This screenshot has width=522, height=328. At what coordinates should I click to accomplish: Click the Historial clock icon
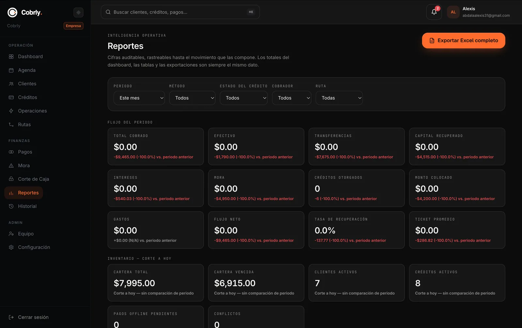pos(11,206)
